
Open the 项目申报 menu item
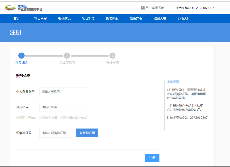tap(40, 19)
